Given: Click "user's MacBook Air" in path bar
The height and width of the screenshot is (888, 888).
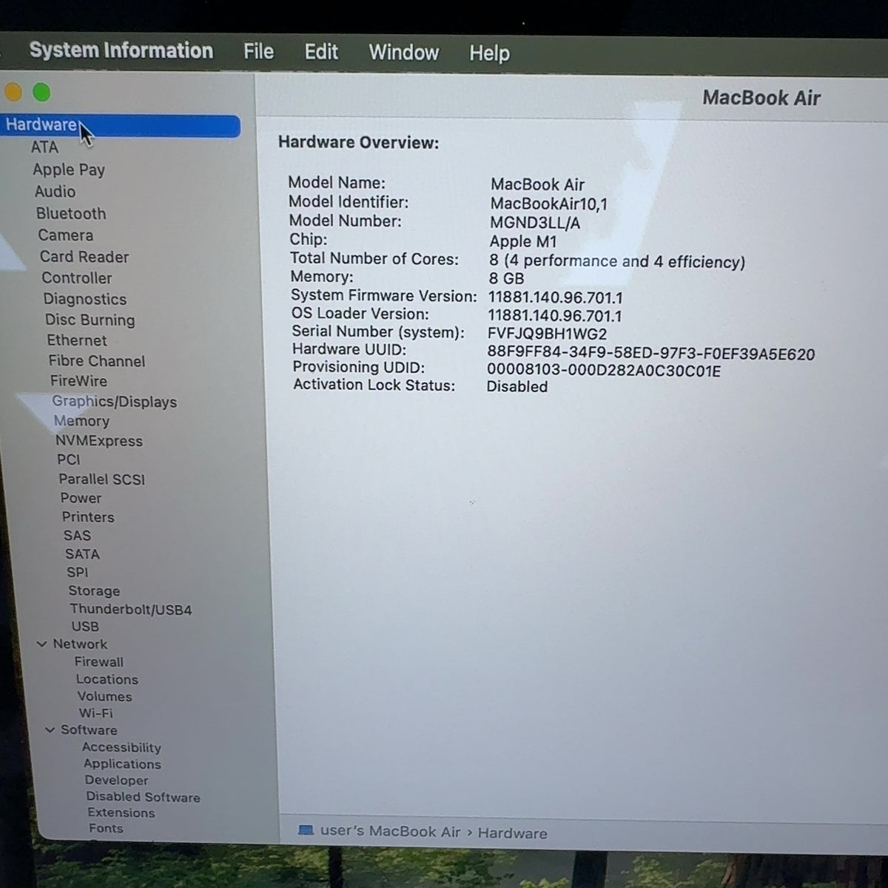Looking at the screenshot, I should coord(391,831).
